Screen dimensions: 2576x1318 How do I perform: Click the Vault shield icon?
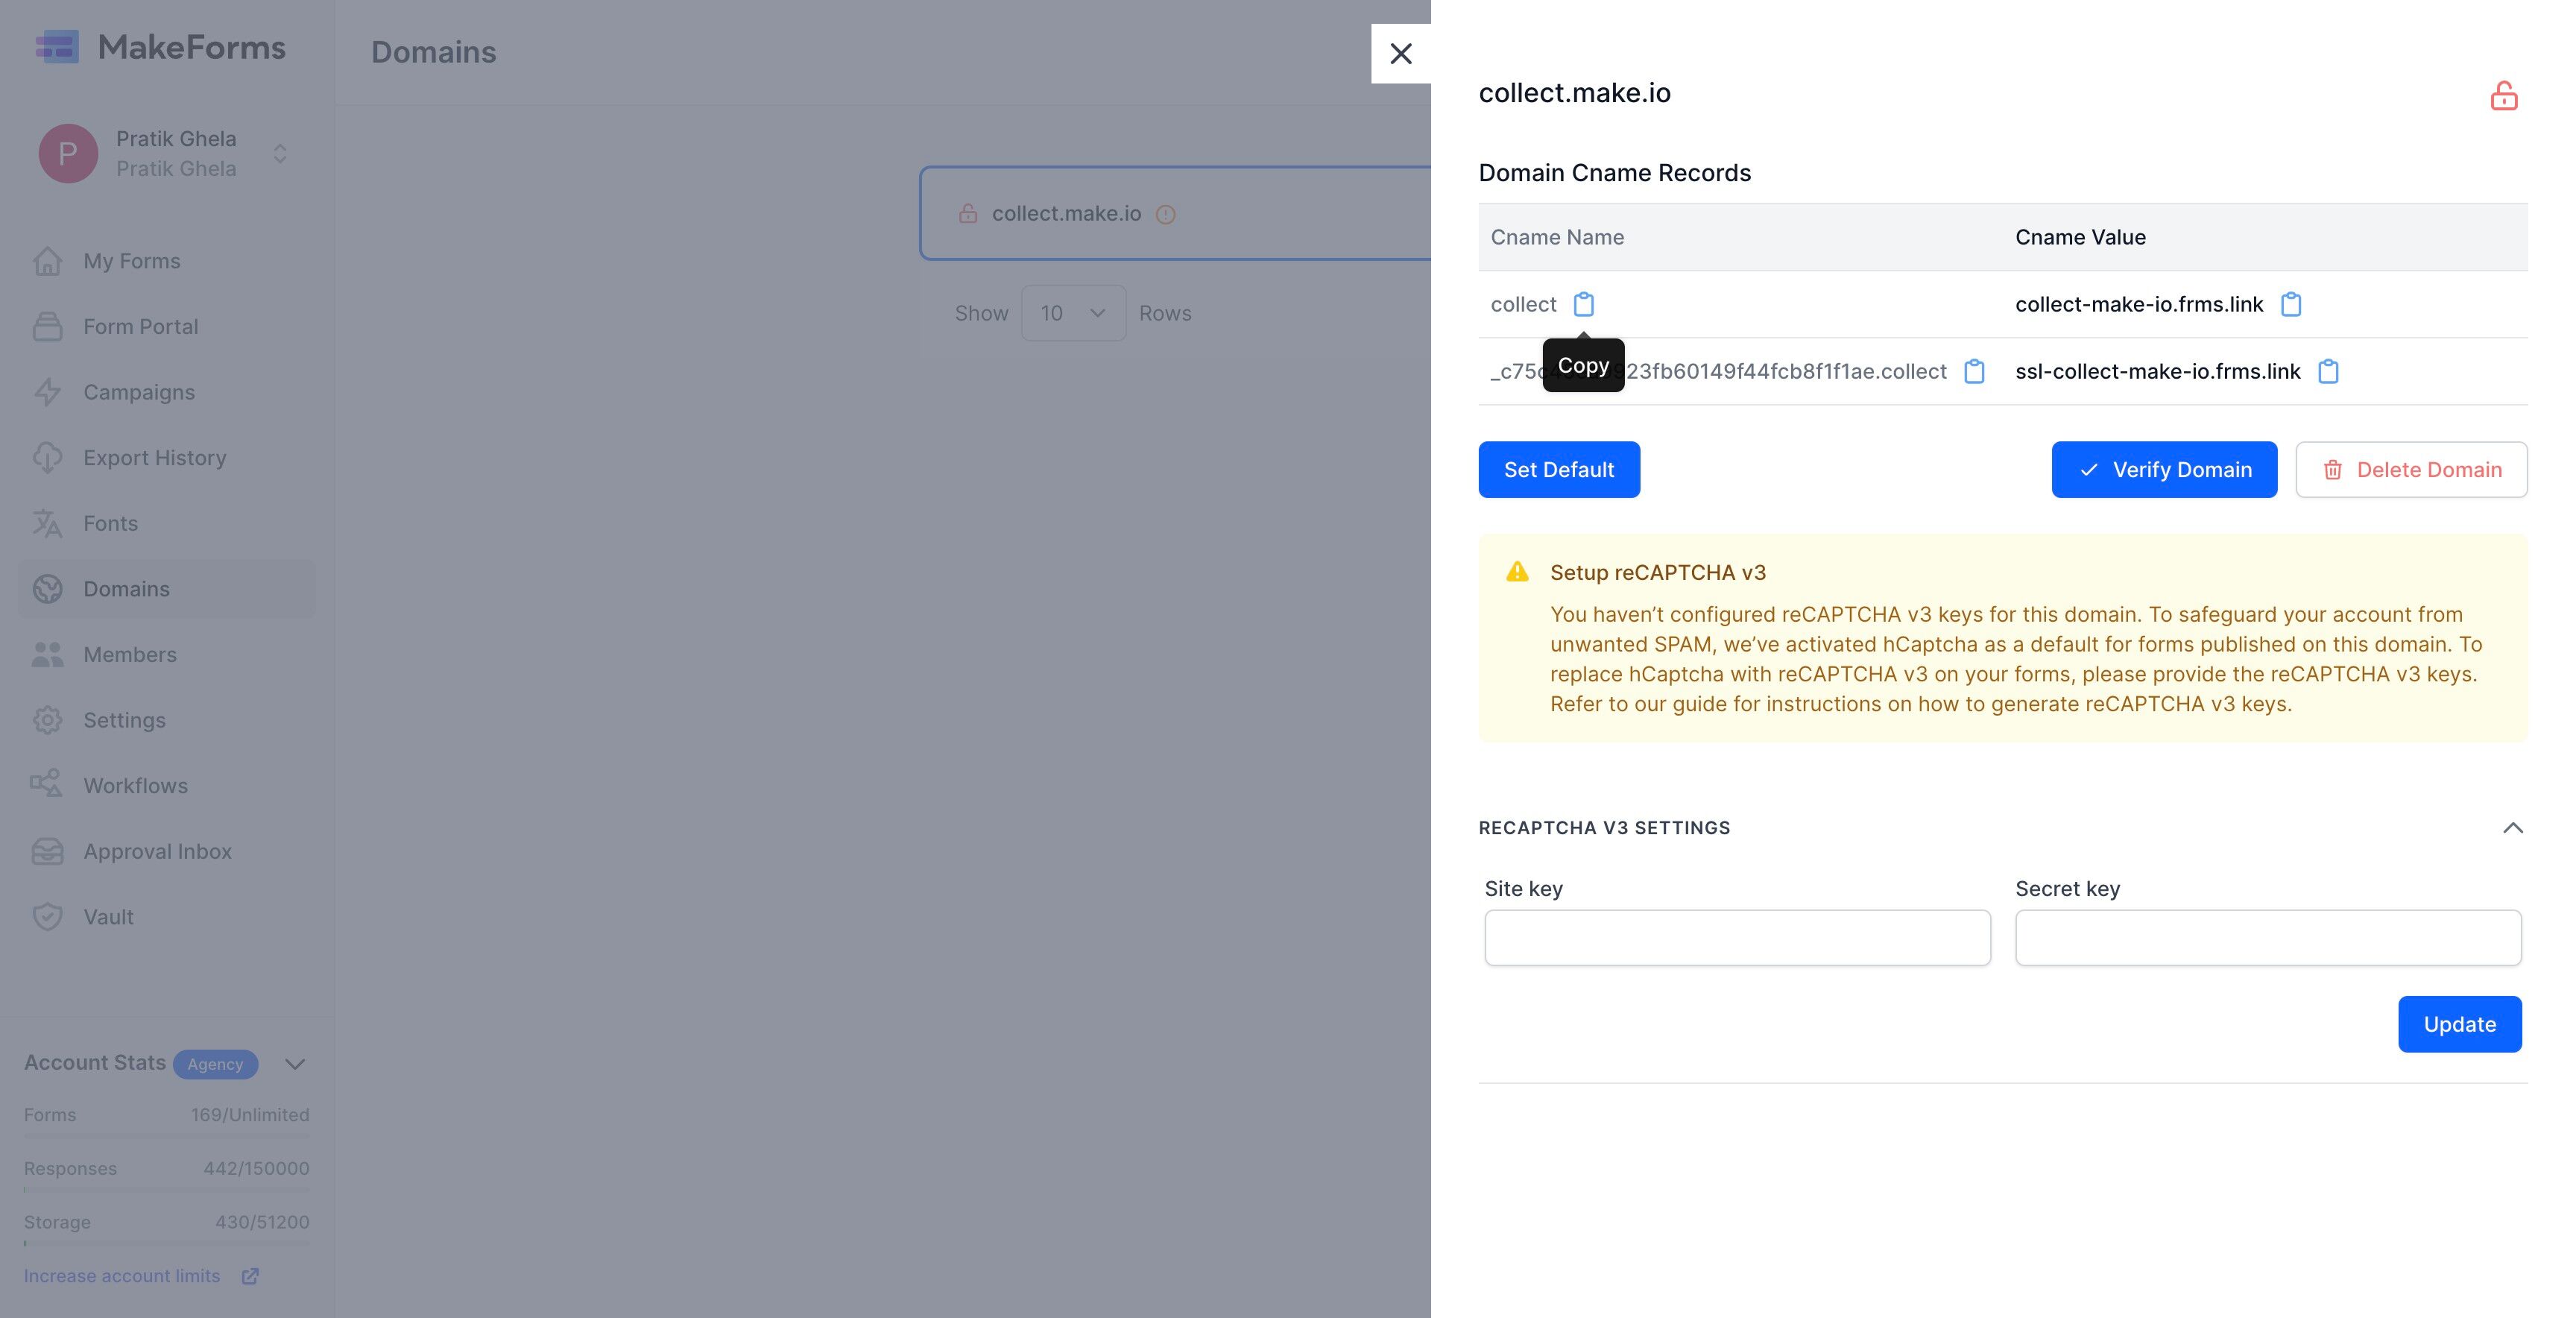pos(47,917)
